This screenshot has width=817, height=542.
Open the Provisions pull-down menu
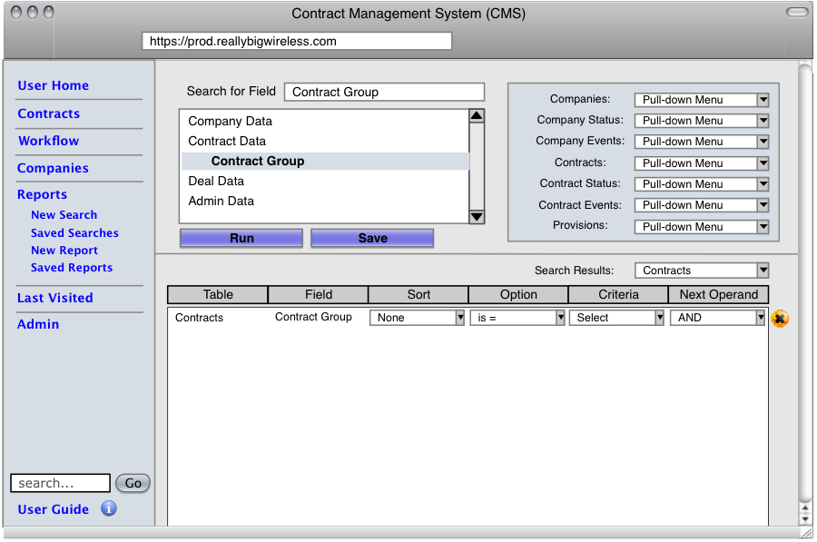[x=701, y=227]
